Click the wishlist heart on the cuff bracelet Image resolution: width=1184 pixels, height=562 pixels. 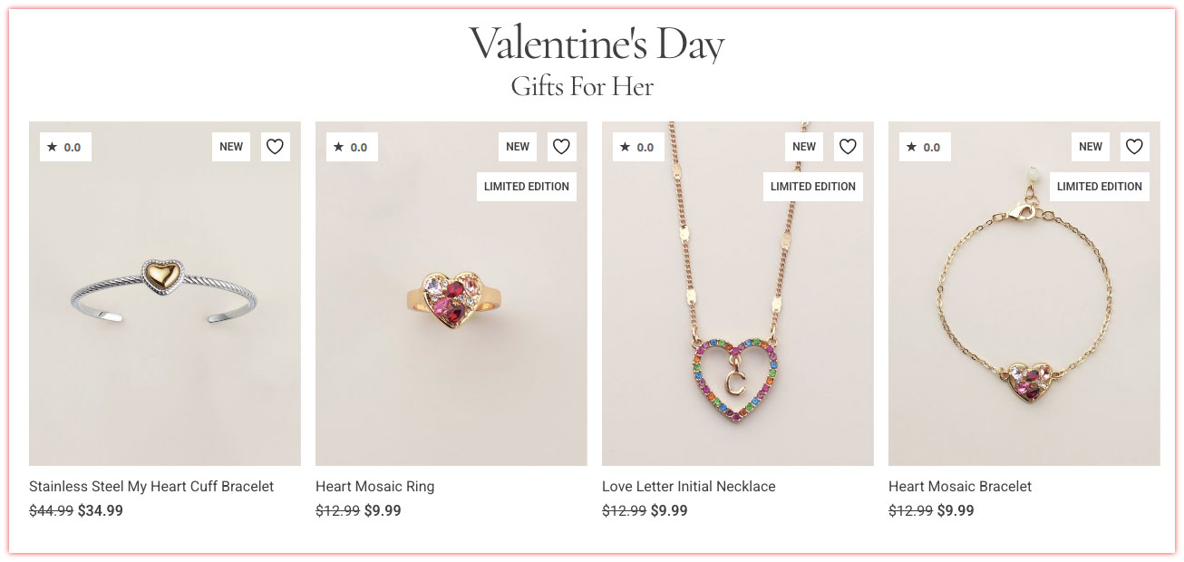pyautogui.click(x=275, y=146)
